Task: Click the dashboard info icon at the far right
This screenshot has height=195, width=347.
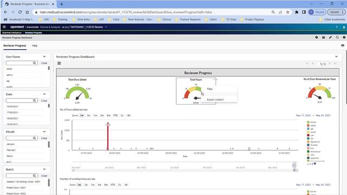Action: pyautogui.click(x=344, y=37)
